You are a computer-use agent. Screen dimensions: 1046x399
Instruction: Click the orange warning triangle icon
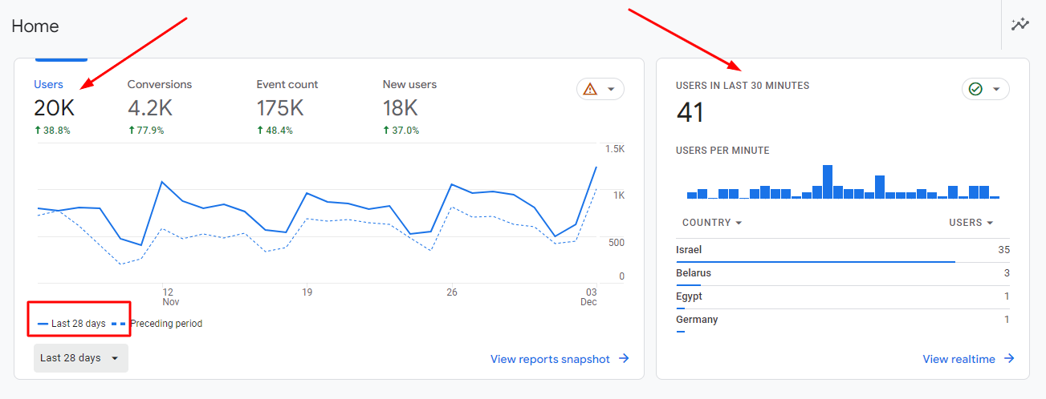pyautogui.click(x=590, y=89)
